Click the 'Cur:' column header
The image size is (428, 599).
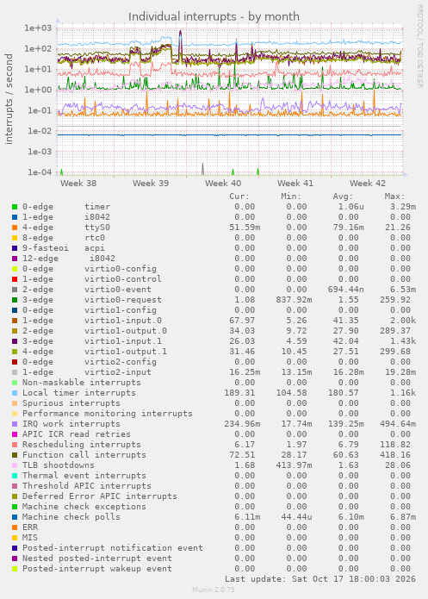239,197
